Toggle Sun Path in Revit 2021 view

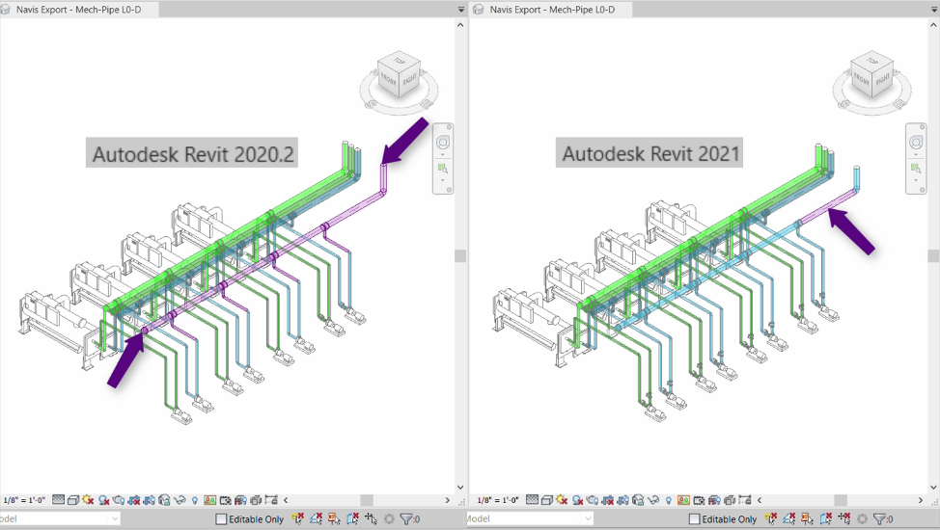(562, 499)
